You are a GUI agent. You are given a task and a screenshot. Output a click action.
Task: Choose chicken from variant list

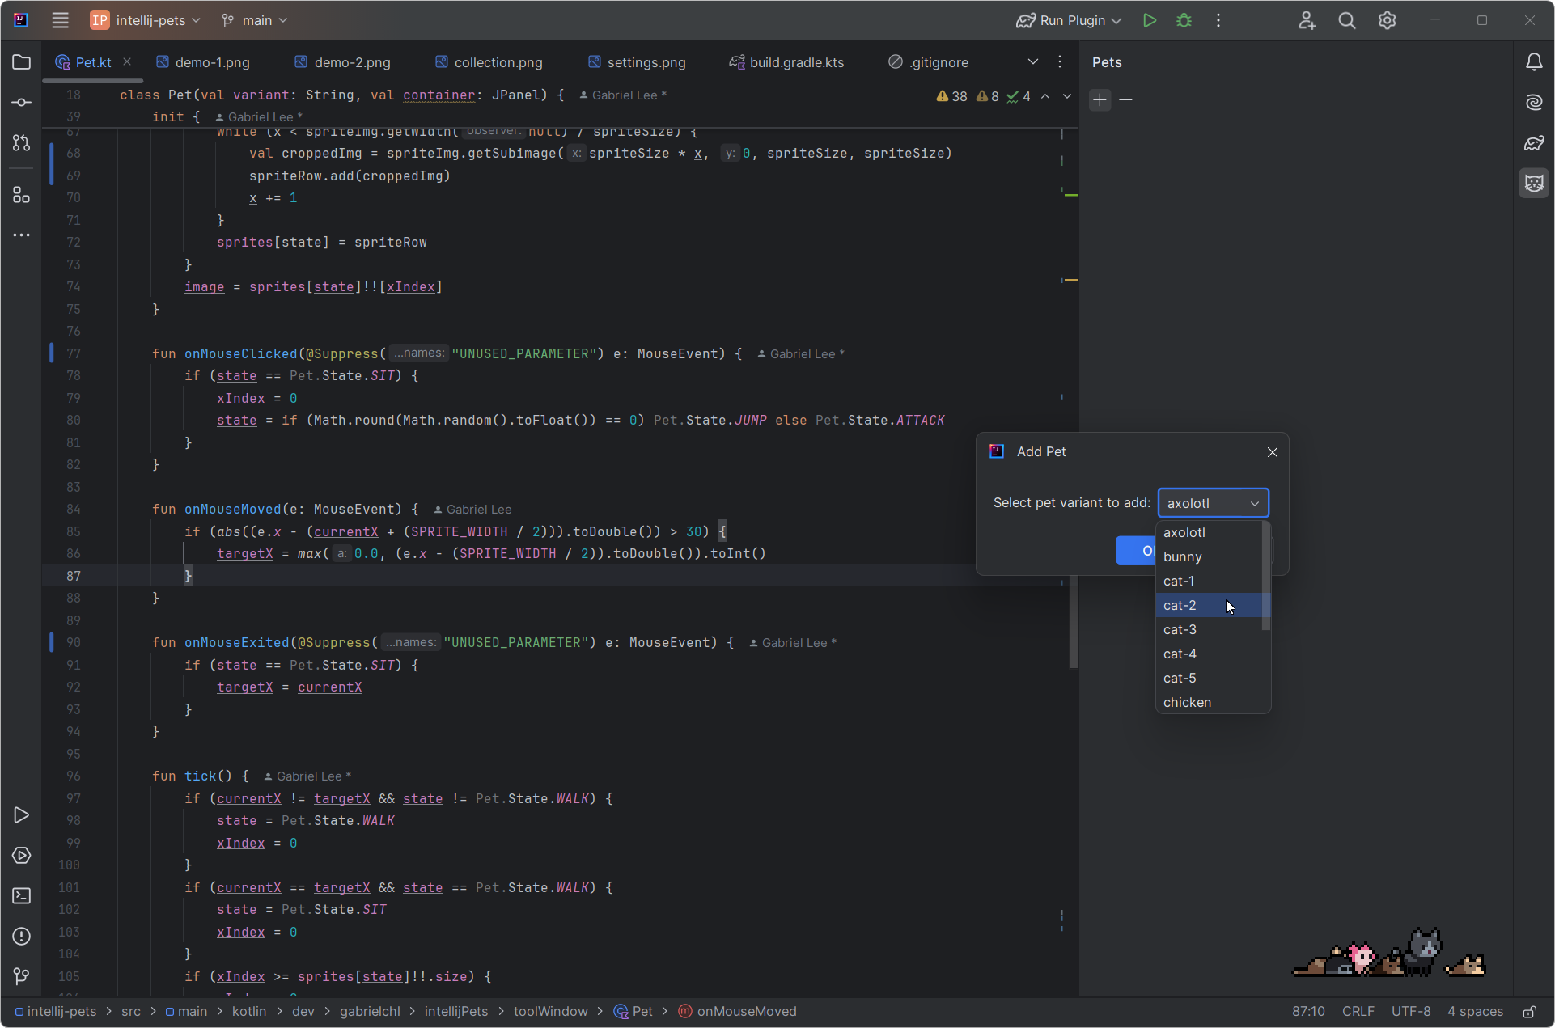[1187, 702]
